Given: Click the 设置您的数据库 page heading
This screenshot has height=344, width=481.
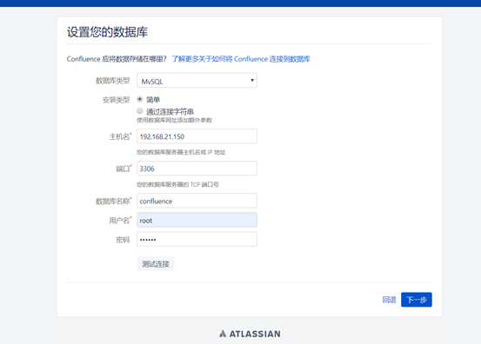Looking at the screenshot, I should point(107,32).
